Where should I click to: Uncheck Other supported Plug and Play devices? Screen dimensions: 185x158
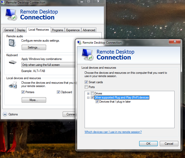tap(93, 98)
